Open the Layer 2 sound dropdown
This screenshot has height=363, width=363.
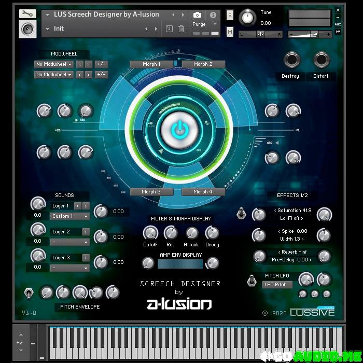coord(69,242)
